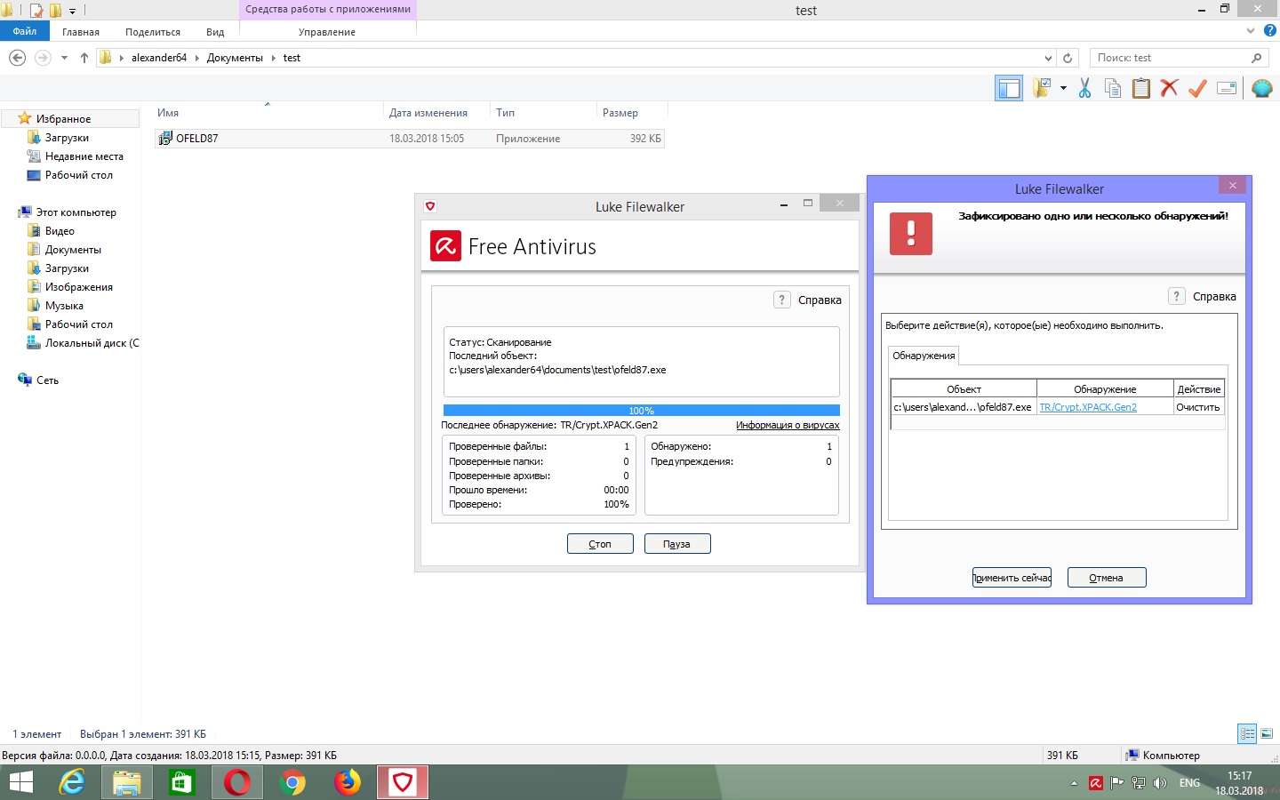
Task: Select Этот компьютер in the navigation pane
Action: click(76, 212)
